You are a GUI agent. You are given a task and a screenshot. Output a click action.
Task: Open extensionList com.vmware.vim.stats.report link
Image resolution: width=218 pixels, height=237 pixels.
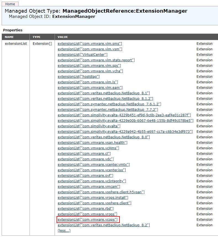tap(96, 60)
